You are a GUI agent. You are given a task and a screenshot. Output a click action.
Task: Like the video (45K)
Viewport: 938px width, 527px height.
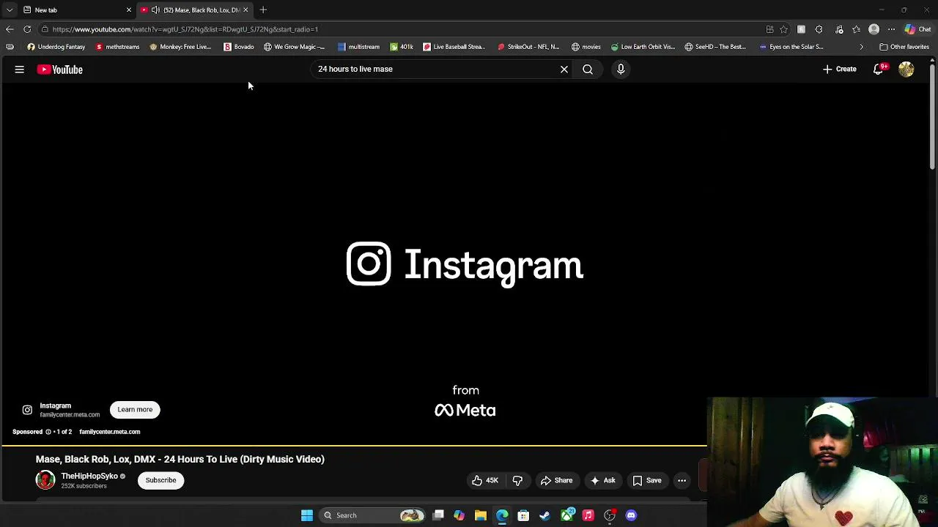click(x=485, y=480)
